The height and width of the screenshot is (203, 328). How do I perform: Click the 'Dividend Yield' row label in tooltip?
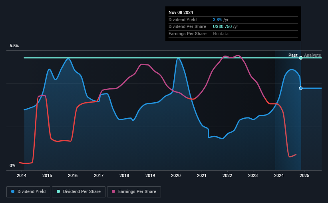(x=183, y=20)
